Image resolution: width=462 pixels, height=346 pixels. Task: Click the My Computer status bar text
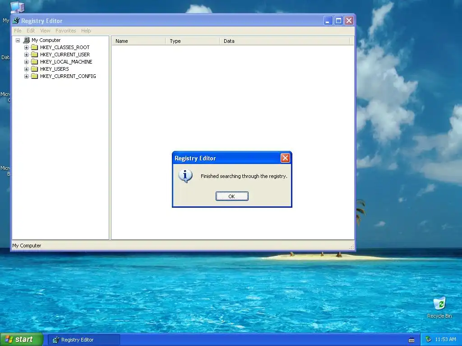point(27,246)
